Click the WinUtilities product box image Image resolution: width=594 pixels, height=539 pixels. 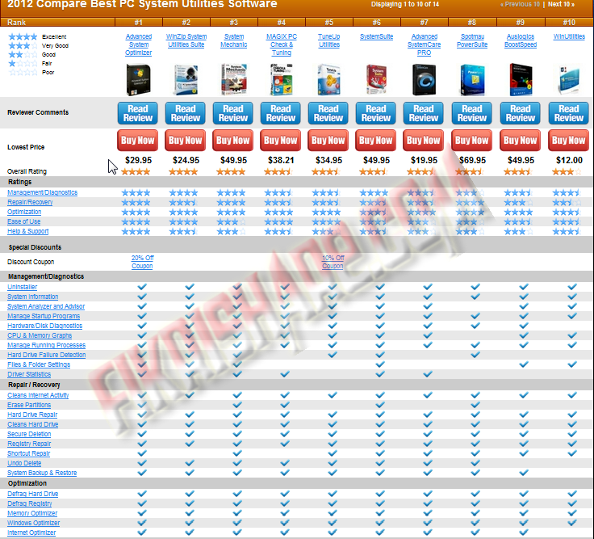[569, 80]
